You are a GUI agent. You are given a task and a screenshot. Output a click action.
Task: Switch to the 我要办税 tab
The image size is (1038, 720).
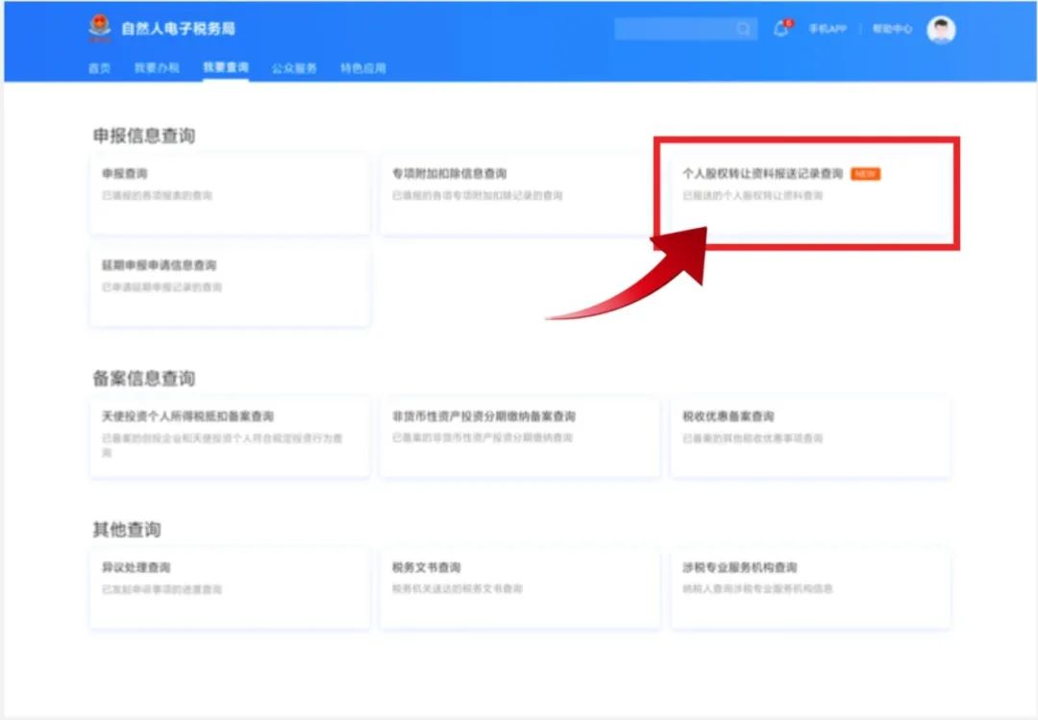157,67
